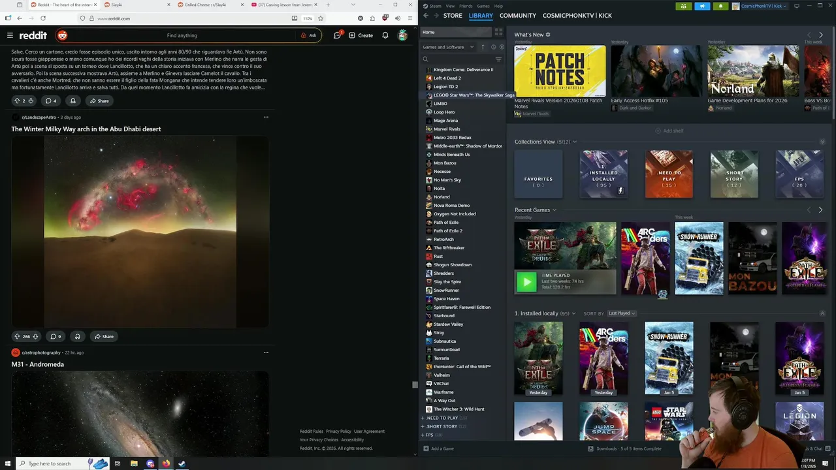The image size is (836, 470).
Task: Reload the Firefox page
Action: point(43,18)
